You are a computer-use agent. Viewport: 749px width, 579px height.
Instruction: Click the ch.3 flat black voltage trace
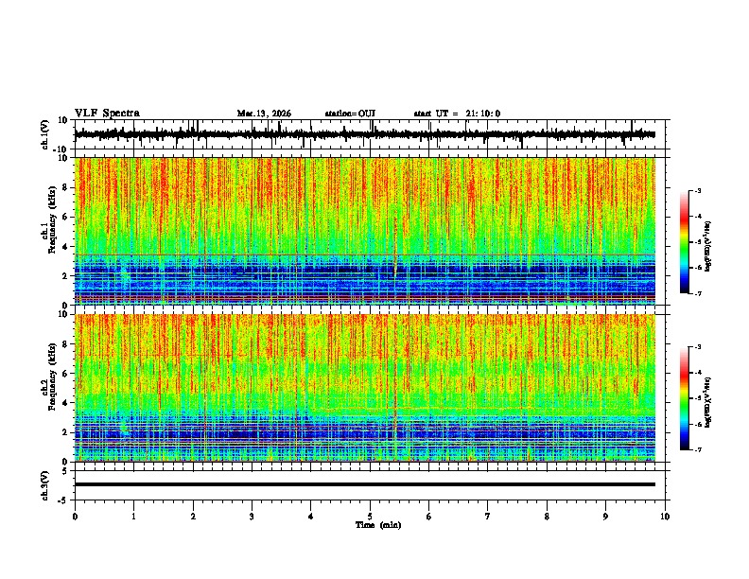coord(365,484)
